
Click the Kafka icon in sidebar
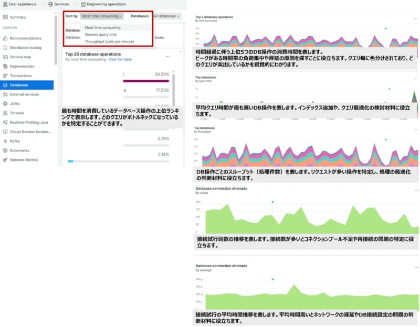5,141
